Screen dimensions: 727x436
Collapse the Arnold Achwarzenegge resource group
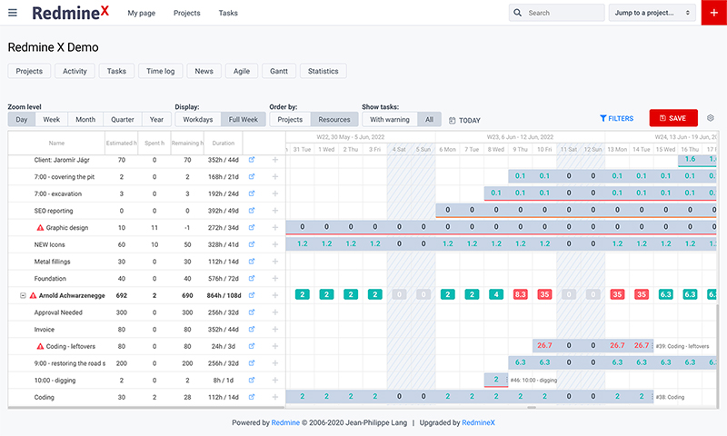tap(23, 295)
